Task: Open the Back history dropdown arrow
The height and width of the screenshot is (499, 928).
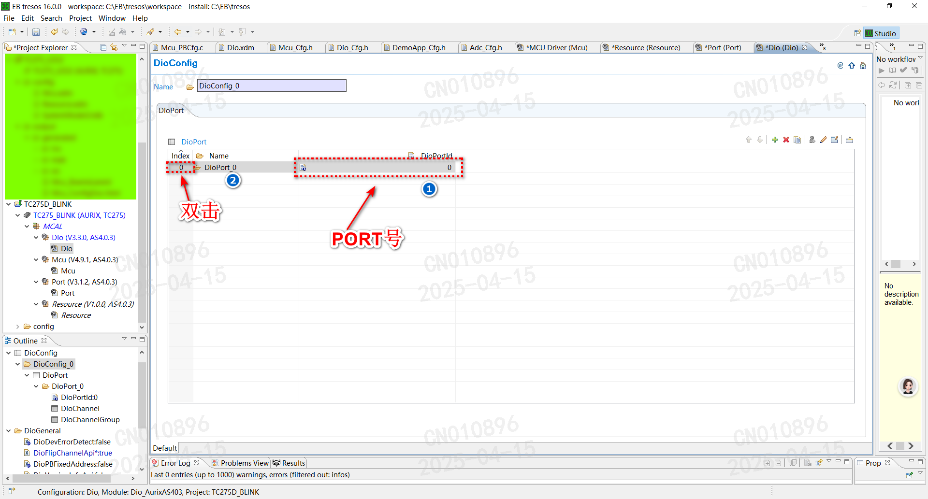Action: tap(188, 32)
